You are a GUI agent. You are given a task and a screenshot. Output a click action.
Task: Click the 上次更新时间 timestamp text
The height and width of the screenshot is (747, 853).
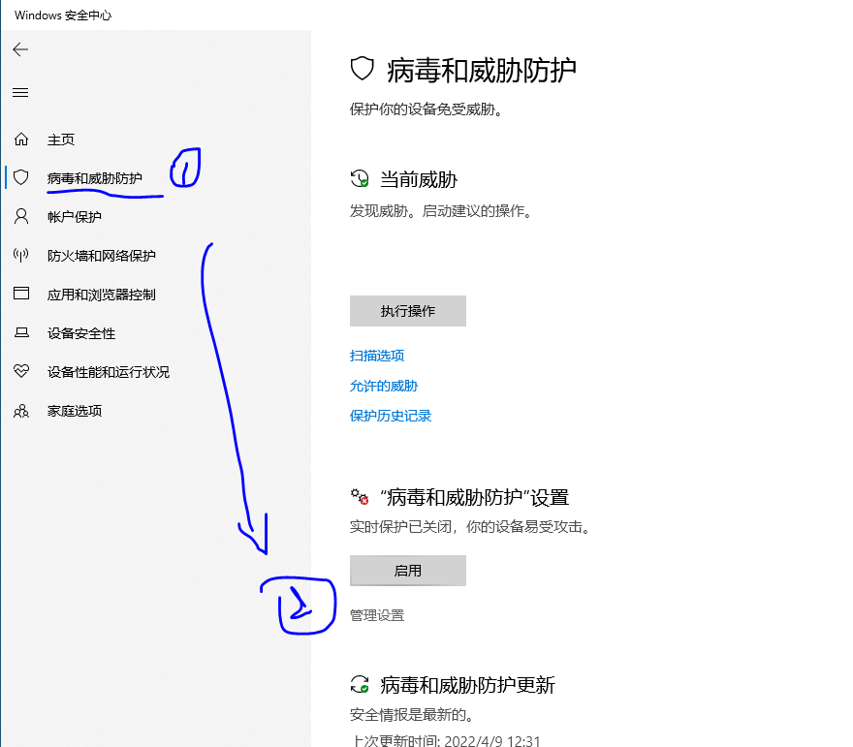click(446, 741)
